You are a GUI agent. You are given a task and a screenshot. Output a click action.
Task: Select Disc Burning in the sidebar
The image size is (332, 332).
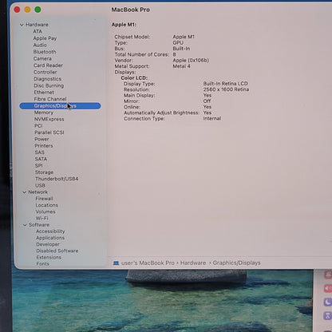tap(49, 85)
